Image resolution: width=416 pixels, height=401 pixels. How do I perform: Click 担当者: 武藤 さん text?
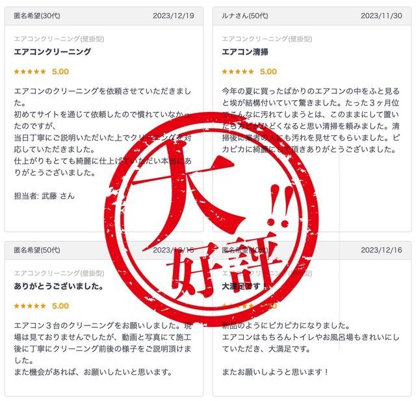click(44, 196)
